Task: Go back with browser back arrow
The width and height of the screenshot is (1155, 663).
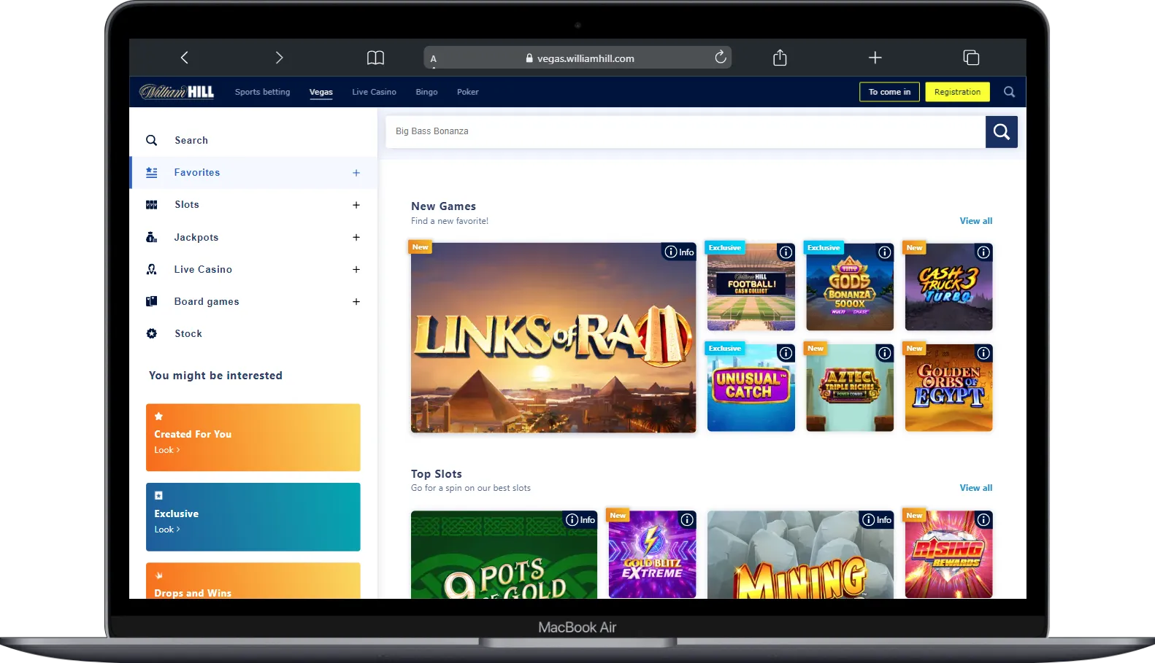Action: point(185,58)
